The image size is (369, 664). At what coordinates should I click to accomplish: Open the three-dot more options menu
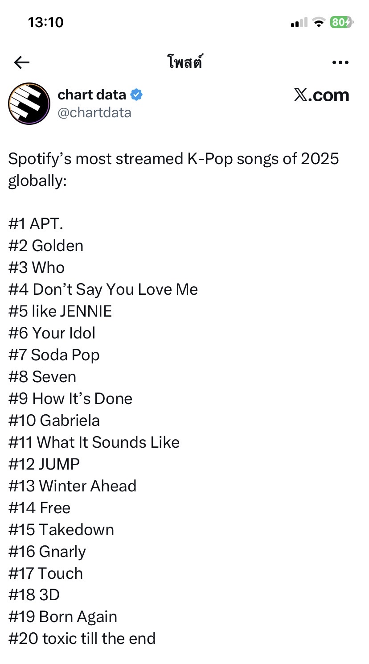[340, 63]
